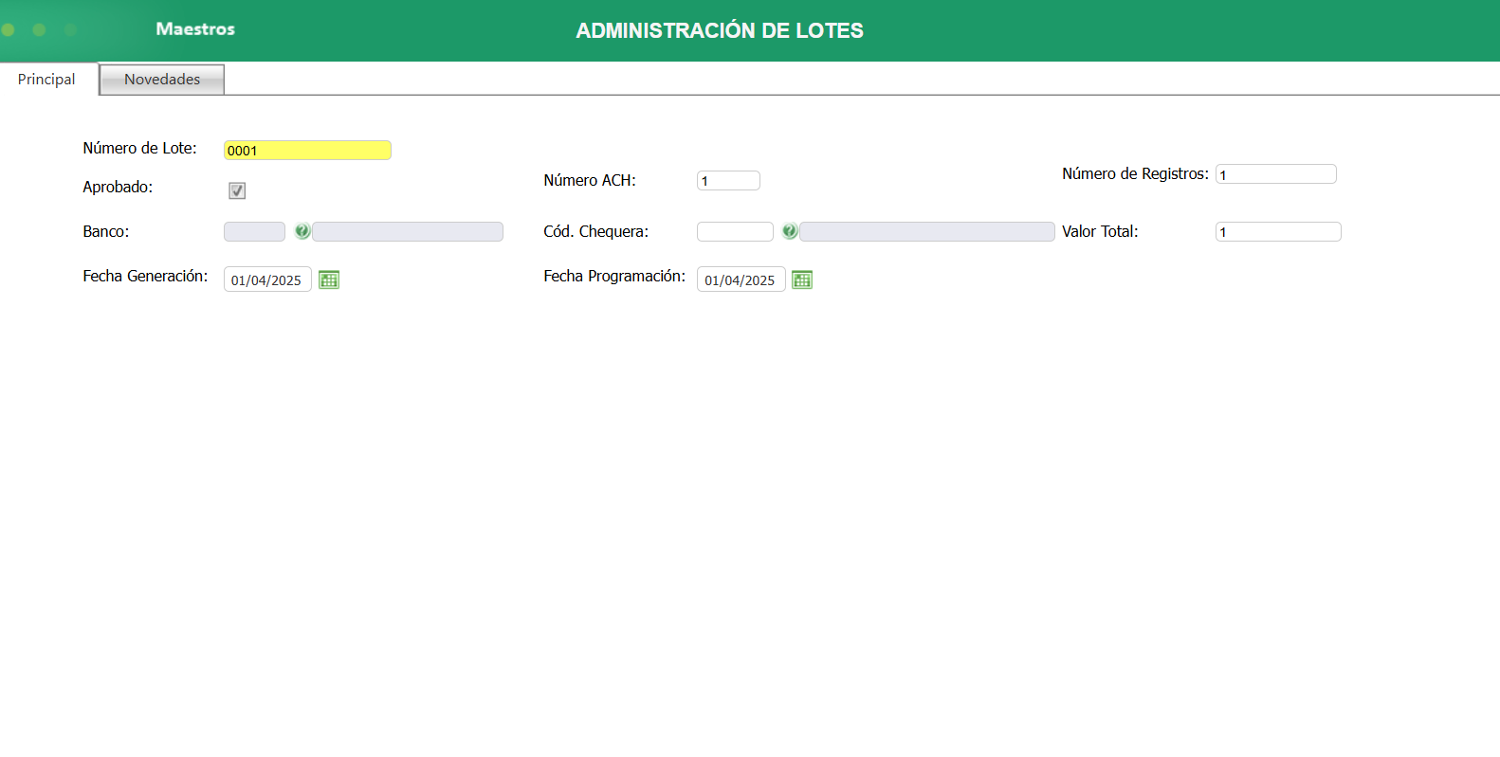Open the Maestros menu
Viewport: 1500px width, 757px height.
[195, 29]
